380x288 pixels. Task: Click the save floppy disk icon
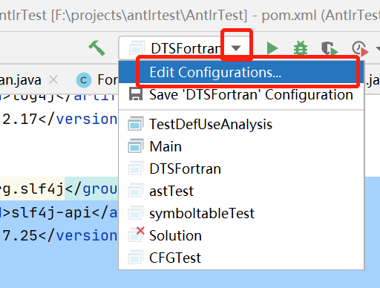click(136, 94)
